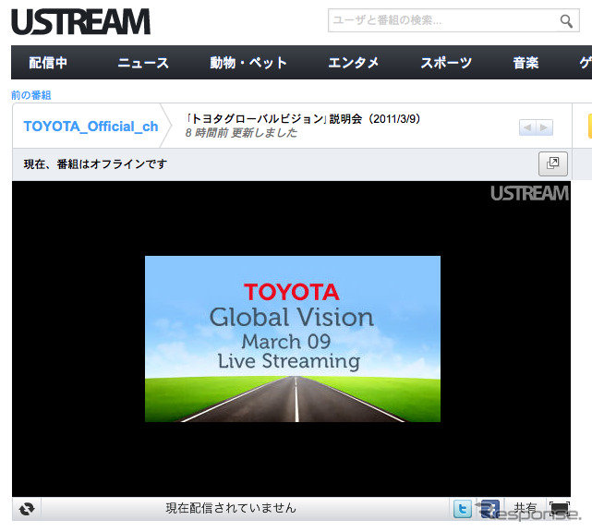Viewport: 592px width, 532px height.
Task: Click the next program arrow
Action: pyautogui.click(x=544, y=127)
